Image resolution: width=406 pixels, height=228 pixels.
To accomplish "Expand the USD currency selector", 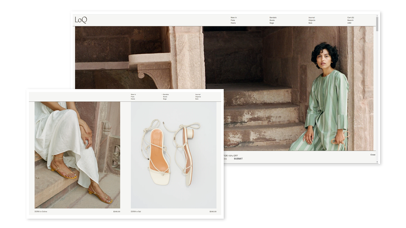I will coord(349,23).
